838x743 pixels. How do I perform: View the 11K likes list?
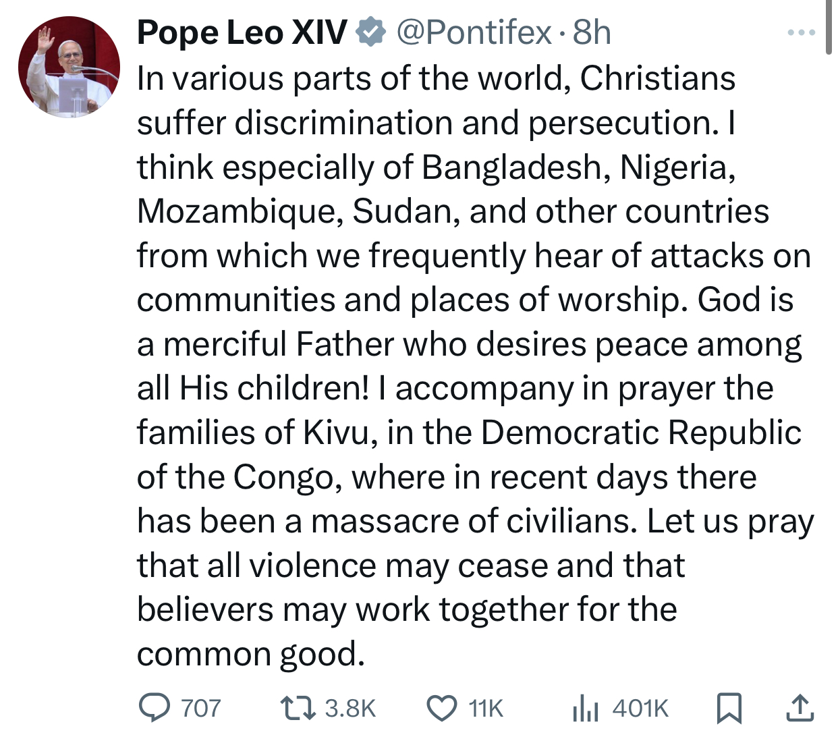click(x=485, y=708)
